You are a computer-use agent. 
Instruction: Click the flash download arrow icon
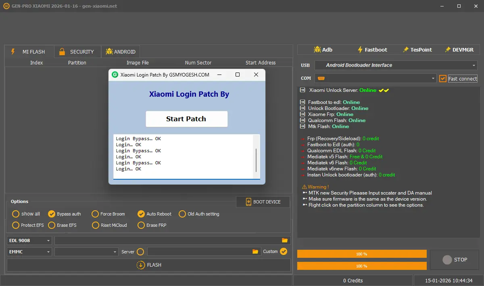[x=140, y=265]
